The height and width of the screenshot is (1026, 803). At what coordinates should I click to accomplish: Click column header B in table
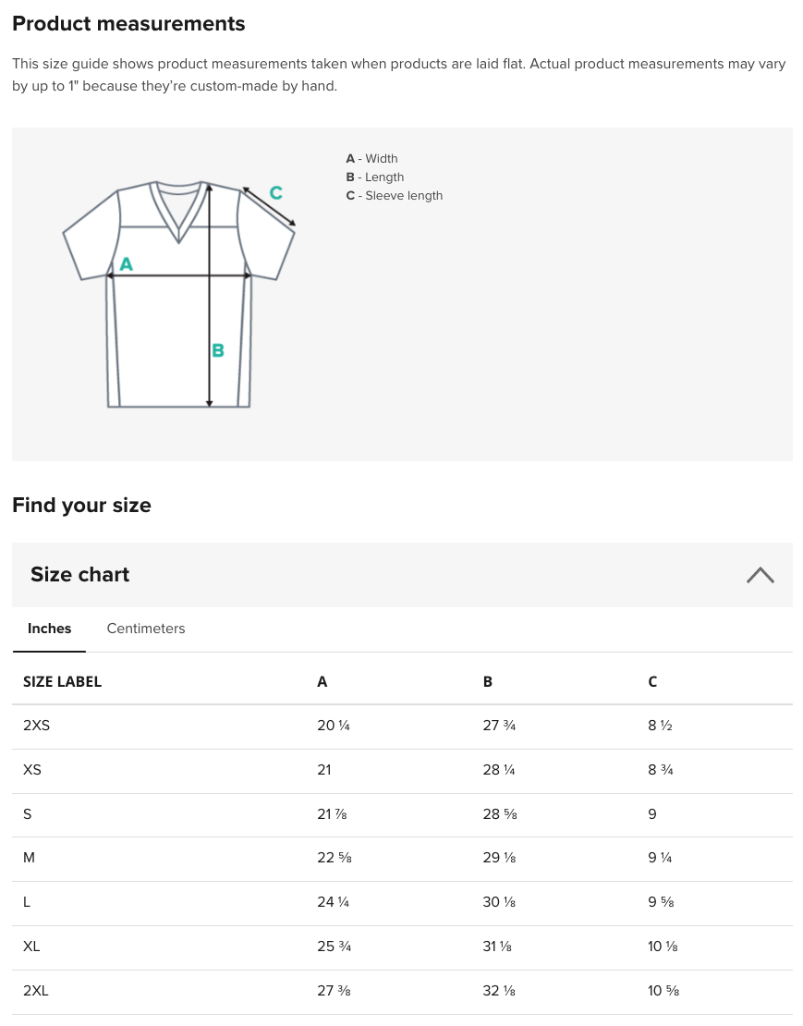pos(487,682)
